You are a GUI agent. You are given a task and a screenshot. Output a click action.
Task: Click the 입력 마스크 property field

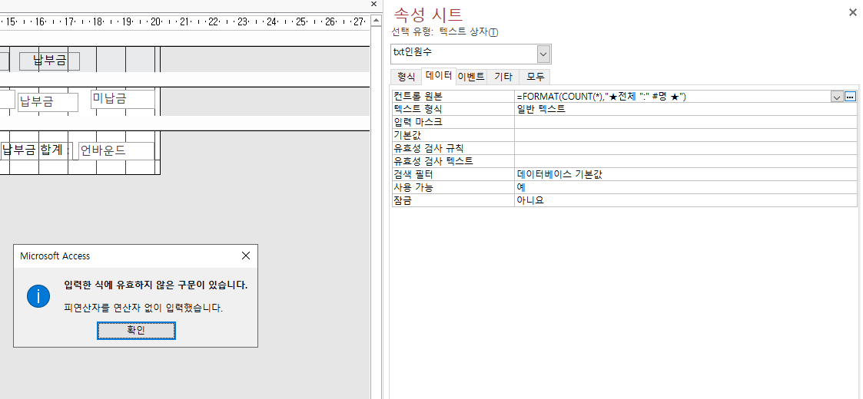(684, 122)
